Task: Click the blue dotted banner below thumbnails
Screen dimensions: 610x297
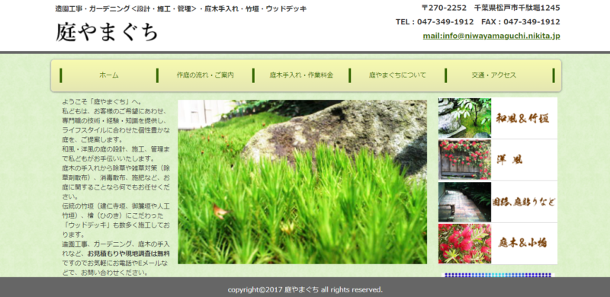Action: click(498, 275)
